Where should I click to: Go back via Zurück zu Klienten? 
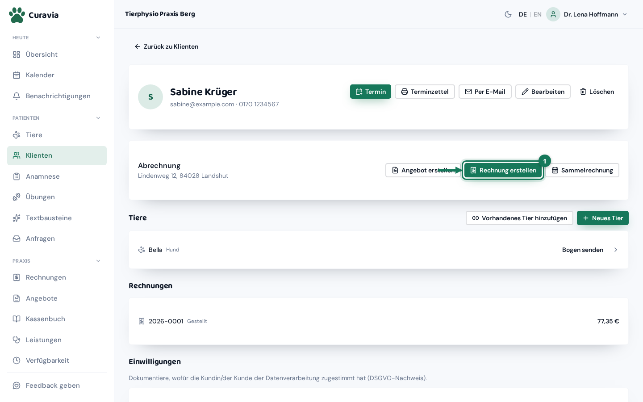click(166, 46)
